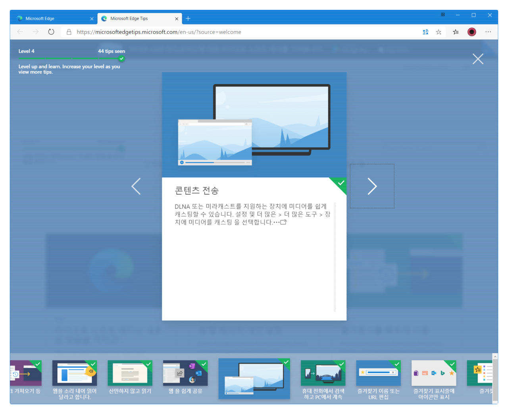The image size is (508, 414).
Task: Click the tip illustration image
Action: pyautogui.click(x=254, y=125)
